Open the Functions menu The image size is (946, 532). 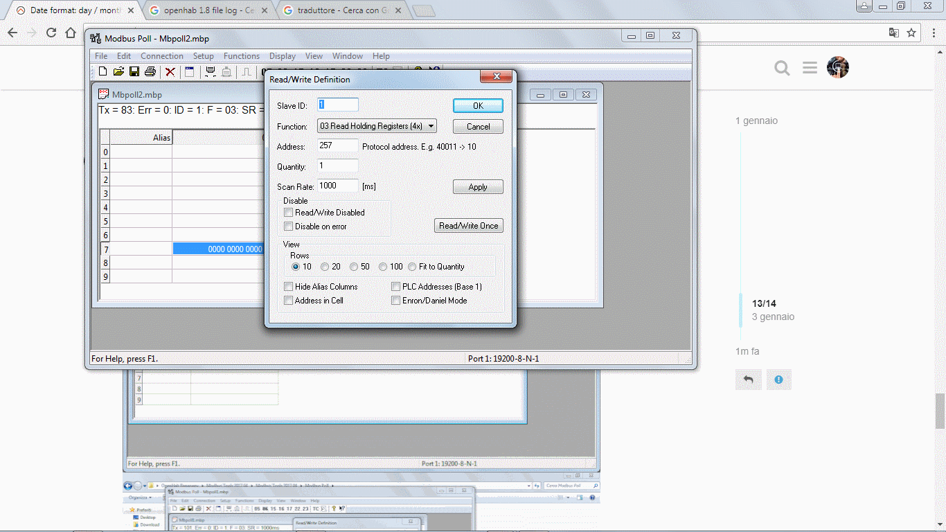(x=242, y=56)
